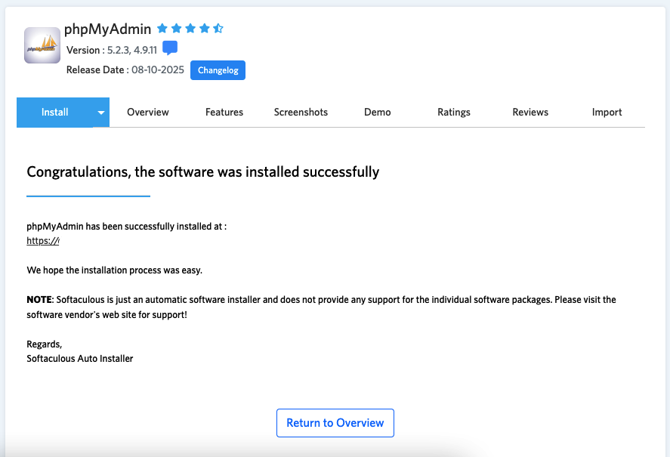The image size is (670, 457).
Task: Click the phpMyAdmin sailboat logo icon
Action: 42,45
